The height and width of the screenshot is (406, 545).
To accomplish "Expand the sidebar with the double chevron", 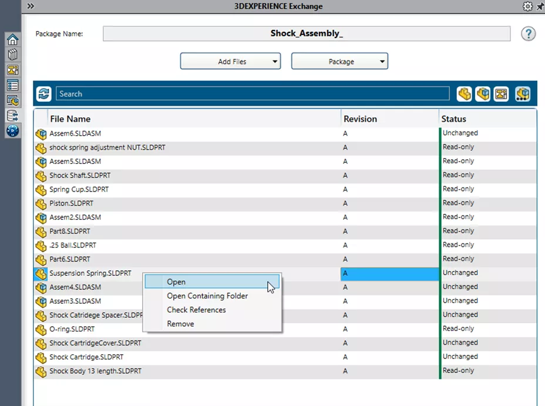I will click(31, 6).
